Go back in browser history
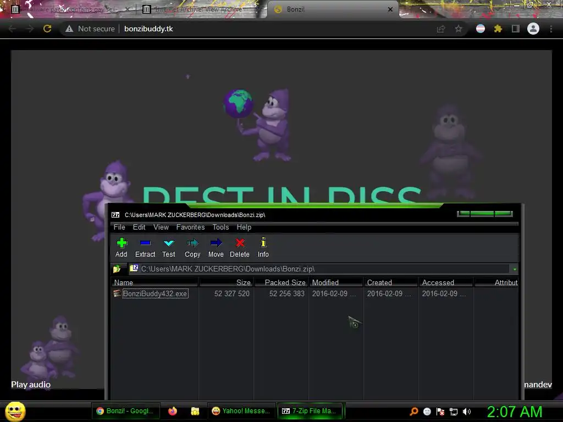 (12, 29)
